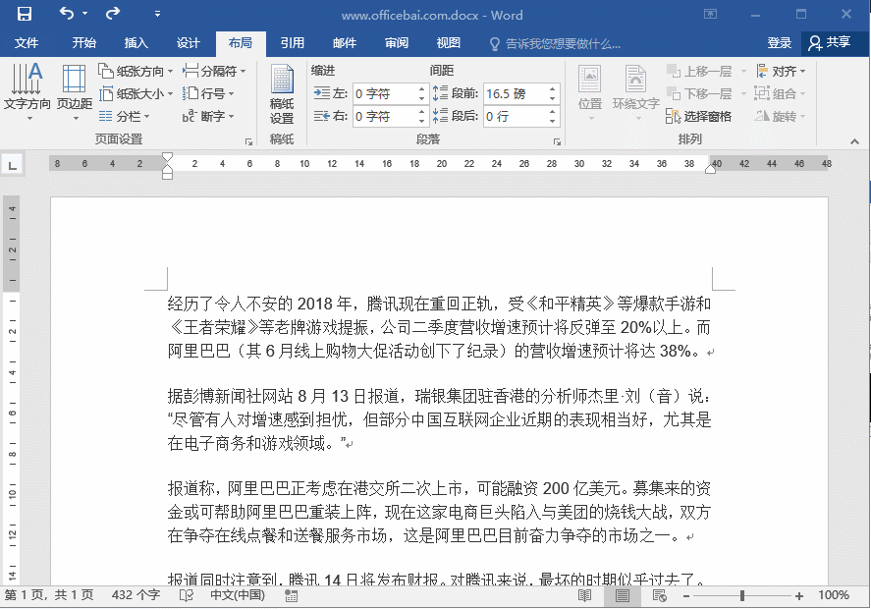
Task: Open Customize Quick Access Toolbar menu
Action: 157,14
